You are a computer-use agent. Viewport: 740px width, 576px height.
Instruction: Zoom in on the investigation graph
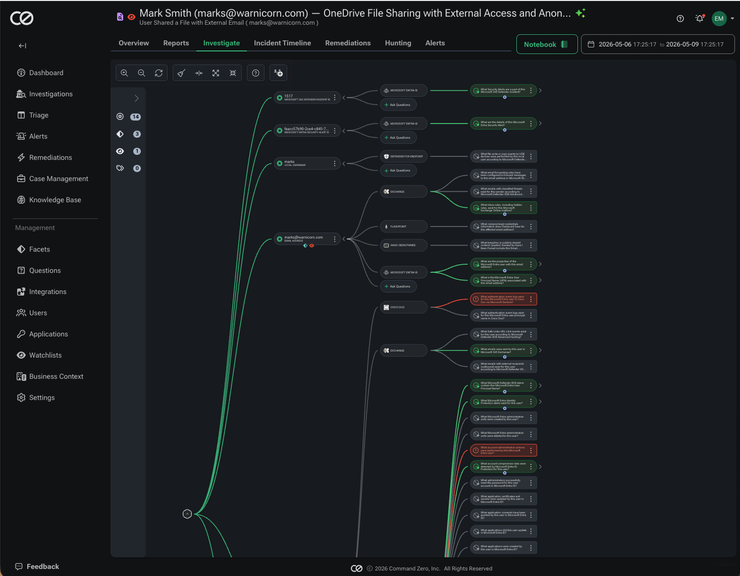coord(124,73)
